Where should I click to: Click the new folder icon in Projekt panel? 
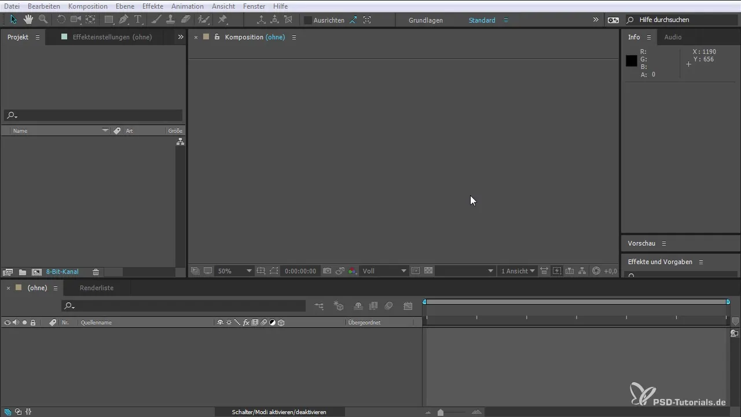point(23,272)
